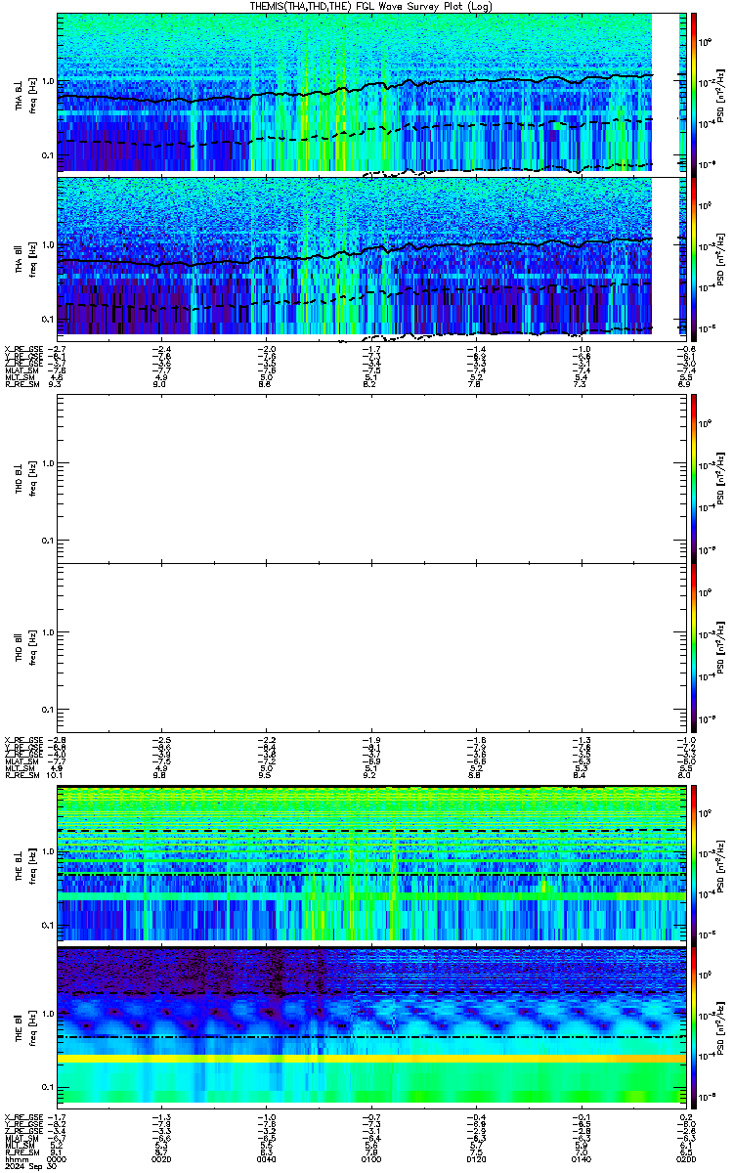Click the R_RE_SM value '10.1' under THD panels
The width and height of the screenshot is (733, 1173).
56,776
